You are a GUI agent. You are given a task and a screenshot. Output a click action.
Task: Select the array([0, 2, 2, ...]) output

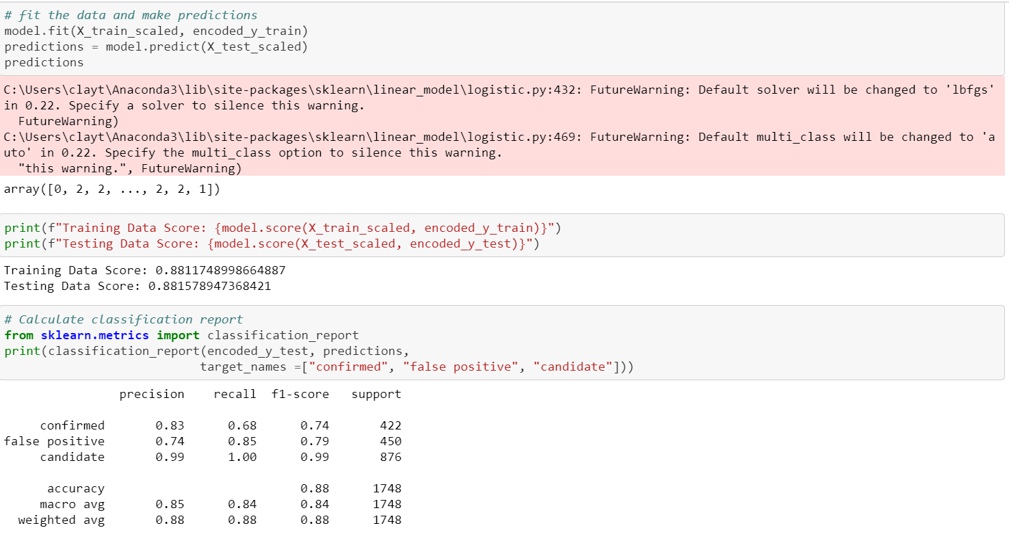coord(112,189)
